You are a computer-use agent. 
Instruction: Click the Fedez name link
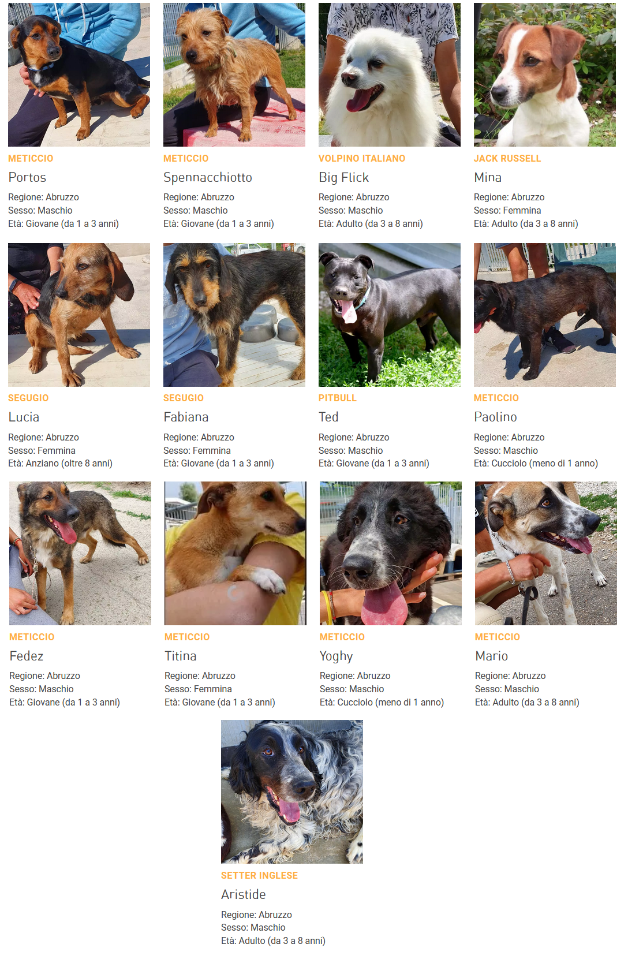click(27, 656)
